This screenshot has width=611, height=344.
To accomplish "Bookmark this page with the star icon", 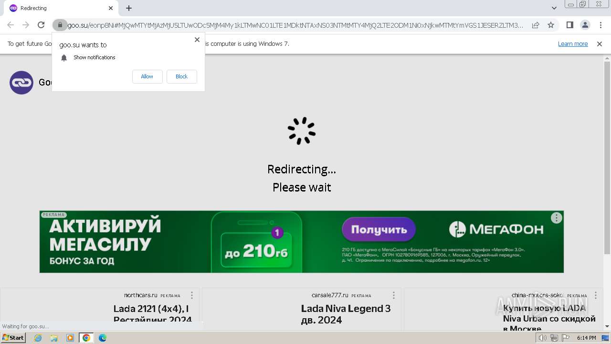I will click(551, 25).
